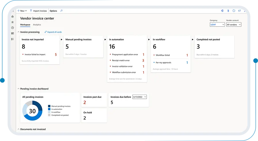The width and height of the screenshot is (258, 141).
Task: Click the Import invoices button
Action: (x=38, y=11)
